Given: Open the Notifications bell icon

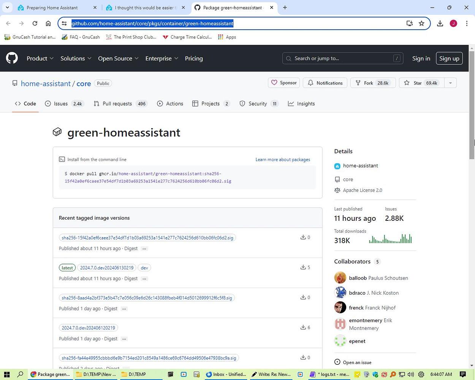Looking at the screenshot, I should pos(310,82).
